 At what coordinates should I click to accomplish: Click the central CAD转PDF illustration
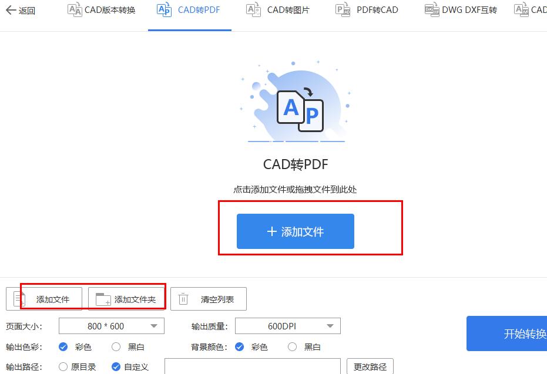click(295, 101)
